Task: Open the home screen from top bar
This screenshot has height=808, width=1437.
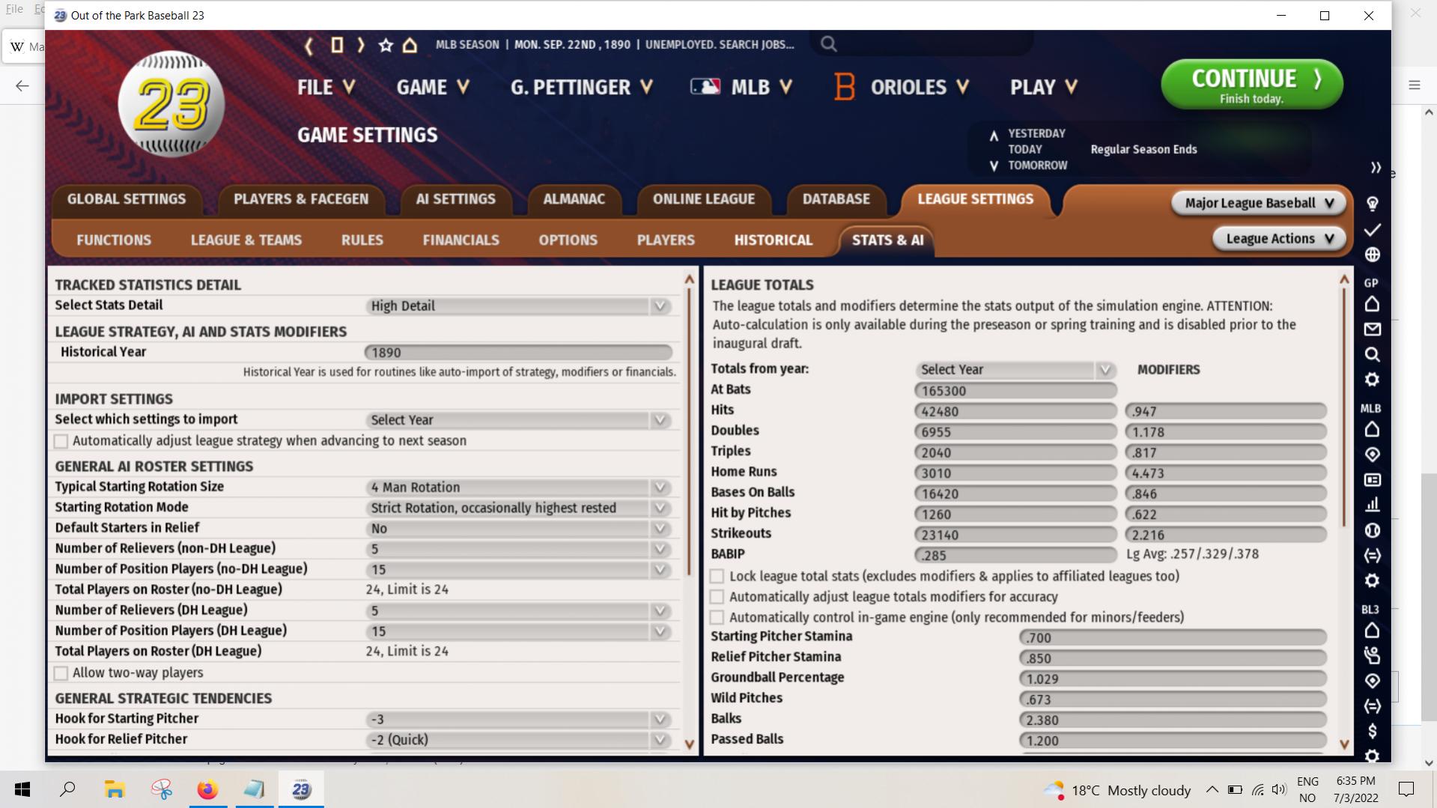Action: [x=410, y=45]
